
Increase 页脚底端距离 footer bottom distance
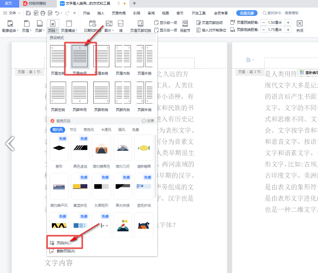coord(288,30)
